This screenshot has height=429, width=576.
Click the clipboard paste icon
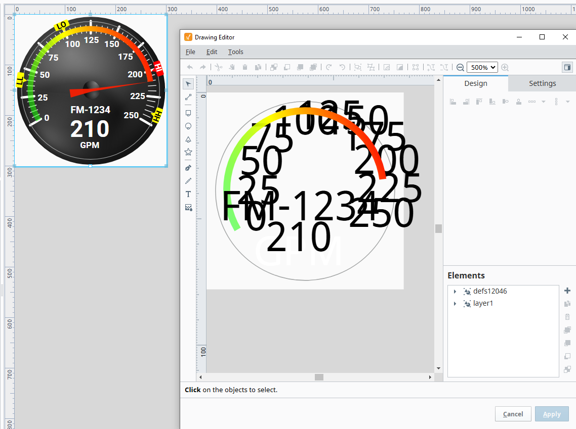click(245, 67)
